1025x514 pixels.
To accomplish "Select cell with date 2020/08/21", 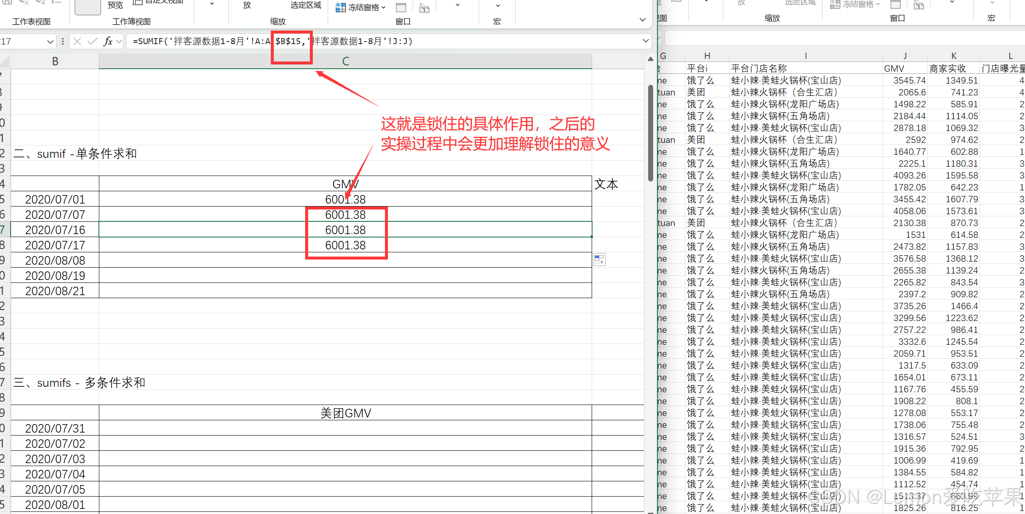I will click(55, 291).
